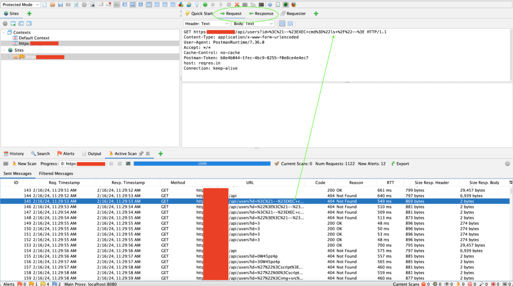This screenshot has height=286, width=513.
Task: Select row with URL /api/users?id=0W45pz4p
Action: pos(254,256)
